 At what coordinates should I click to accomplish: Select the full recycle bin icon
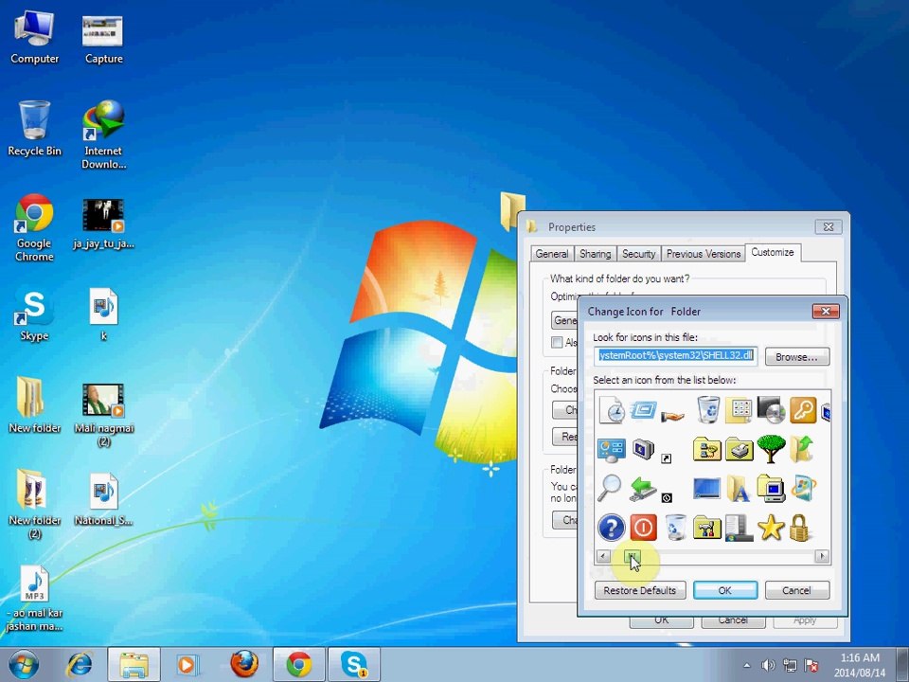(x=707, y=410)
